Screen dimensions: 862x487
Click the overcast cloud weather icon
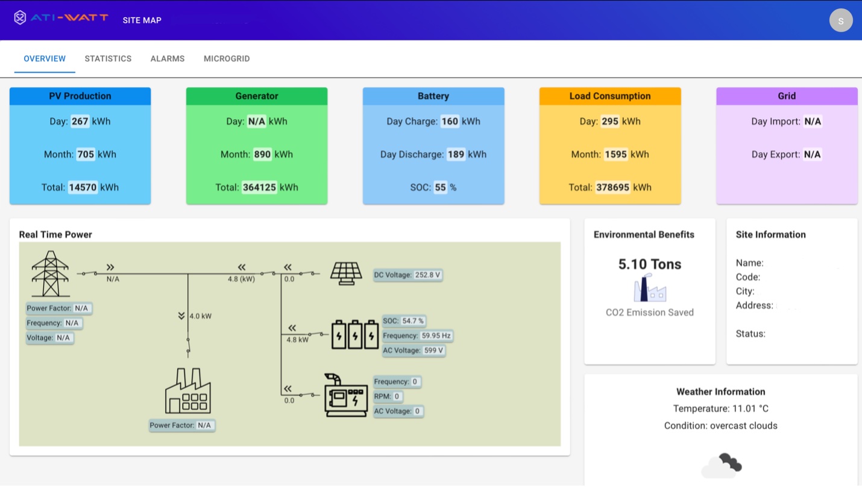pos(722,465)
